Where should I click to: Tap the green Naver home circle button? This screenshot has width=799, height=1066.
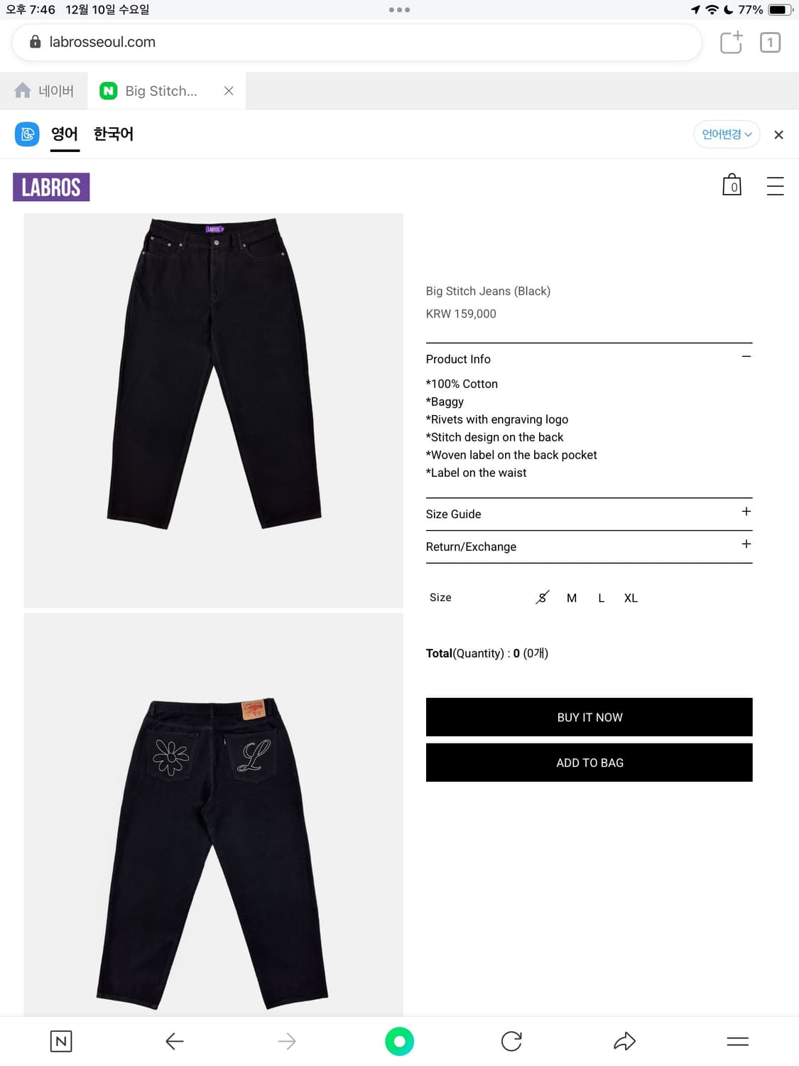click(x=399, y=1041)
